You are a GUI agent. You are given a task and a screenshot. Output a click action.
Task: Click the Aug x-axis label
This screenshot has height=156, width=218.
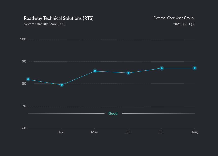tap(194, 132)
